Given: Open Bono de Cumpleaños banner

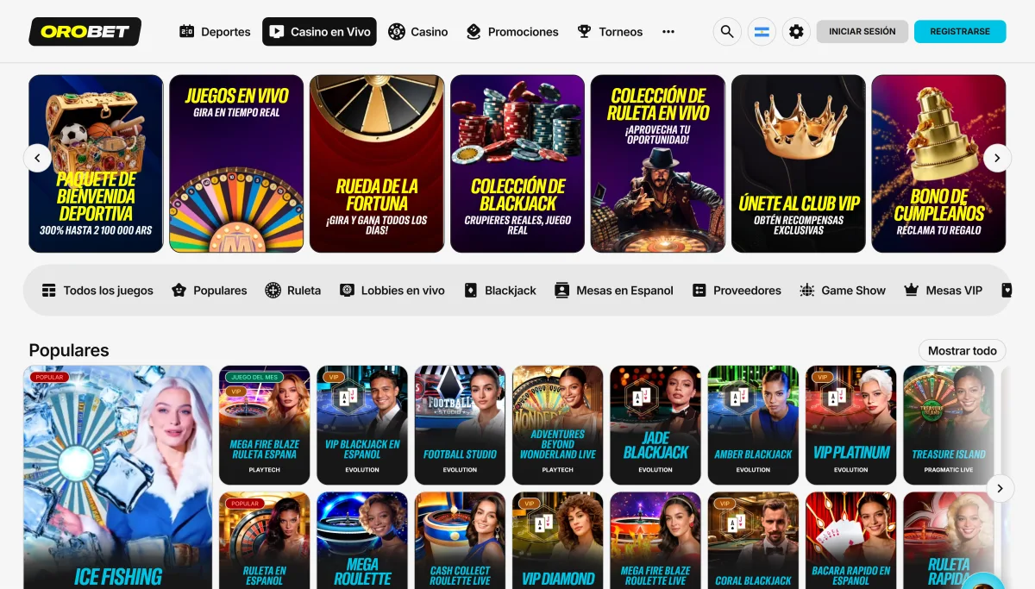Looking at the screenshot, I should click(x=938, y=164).
